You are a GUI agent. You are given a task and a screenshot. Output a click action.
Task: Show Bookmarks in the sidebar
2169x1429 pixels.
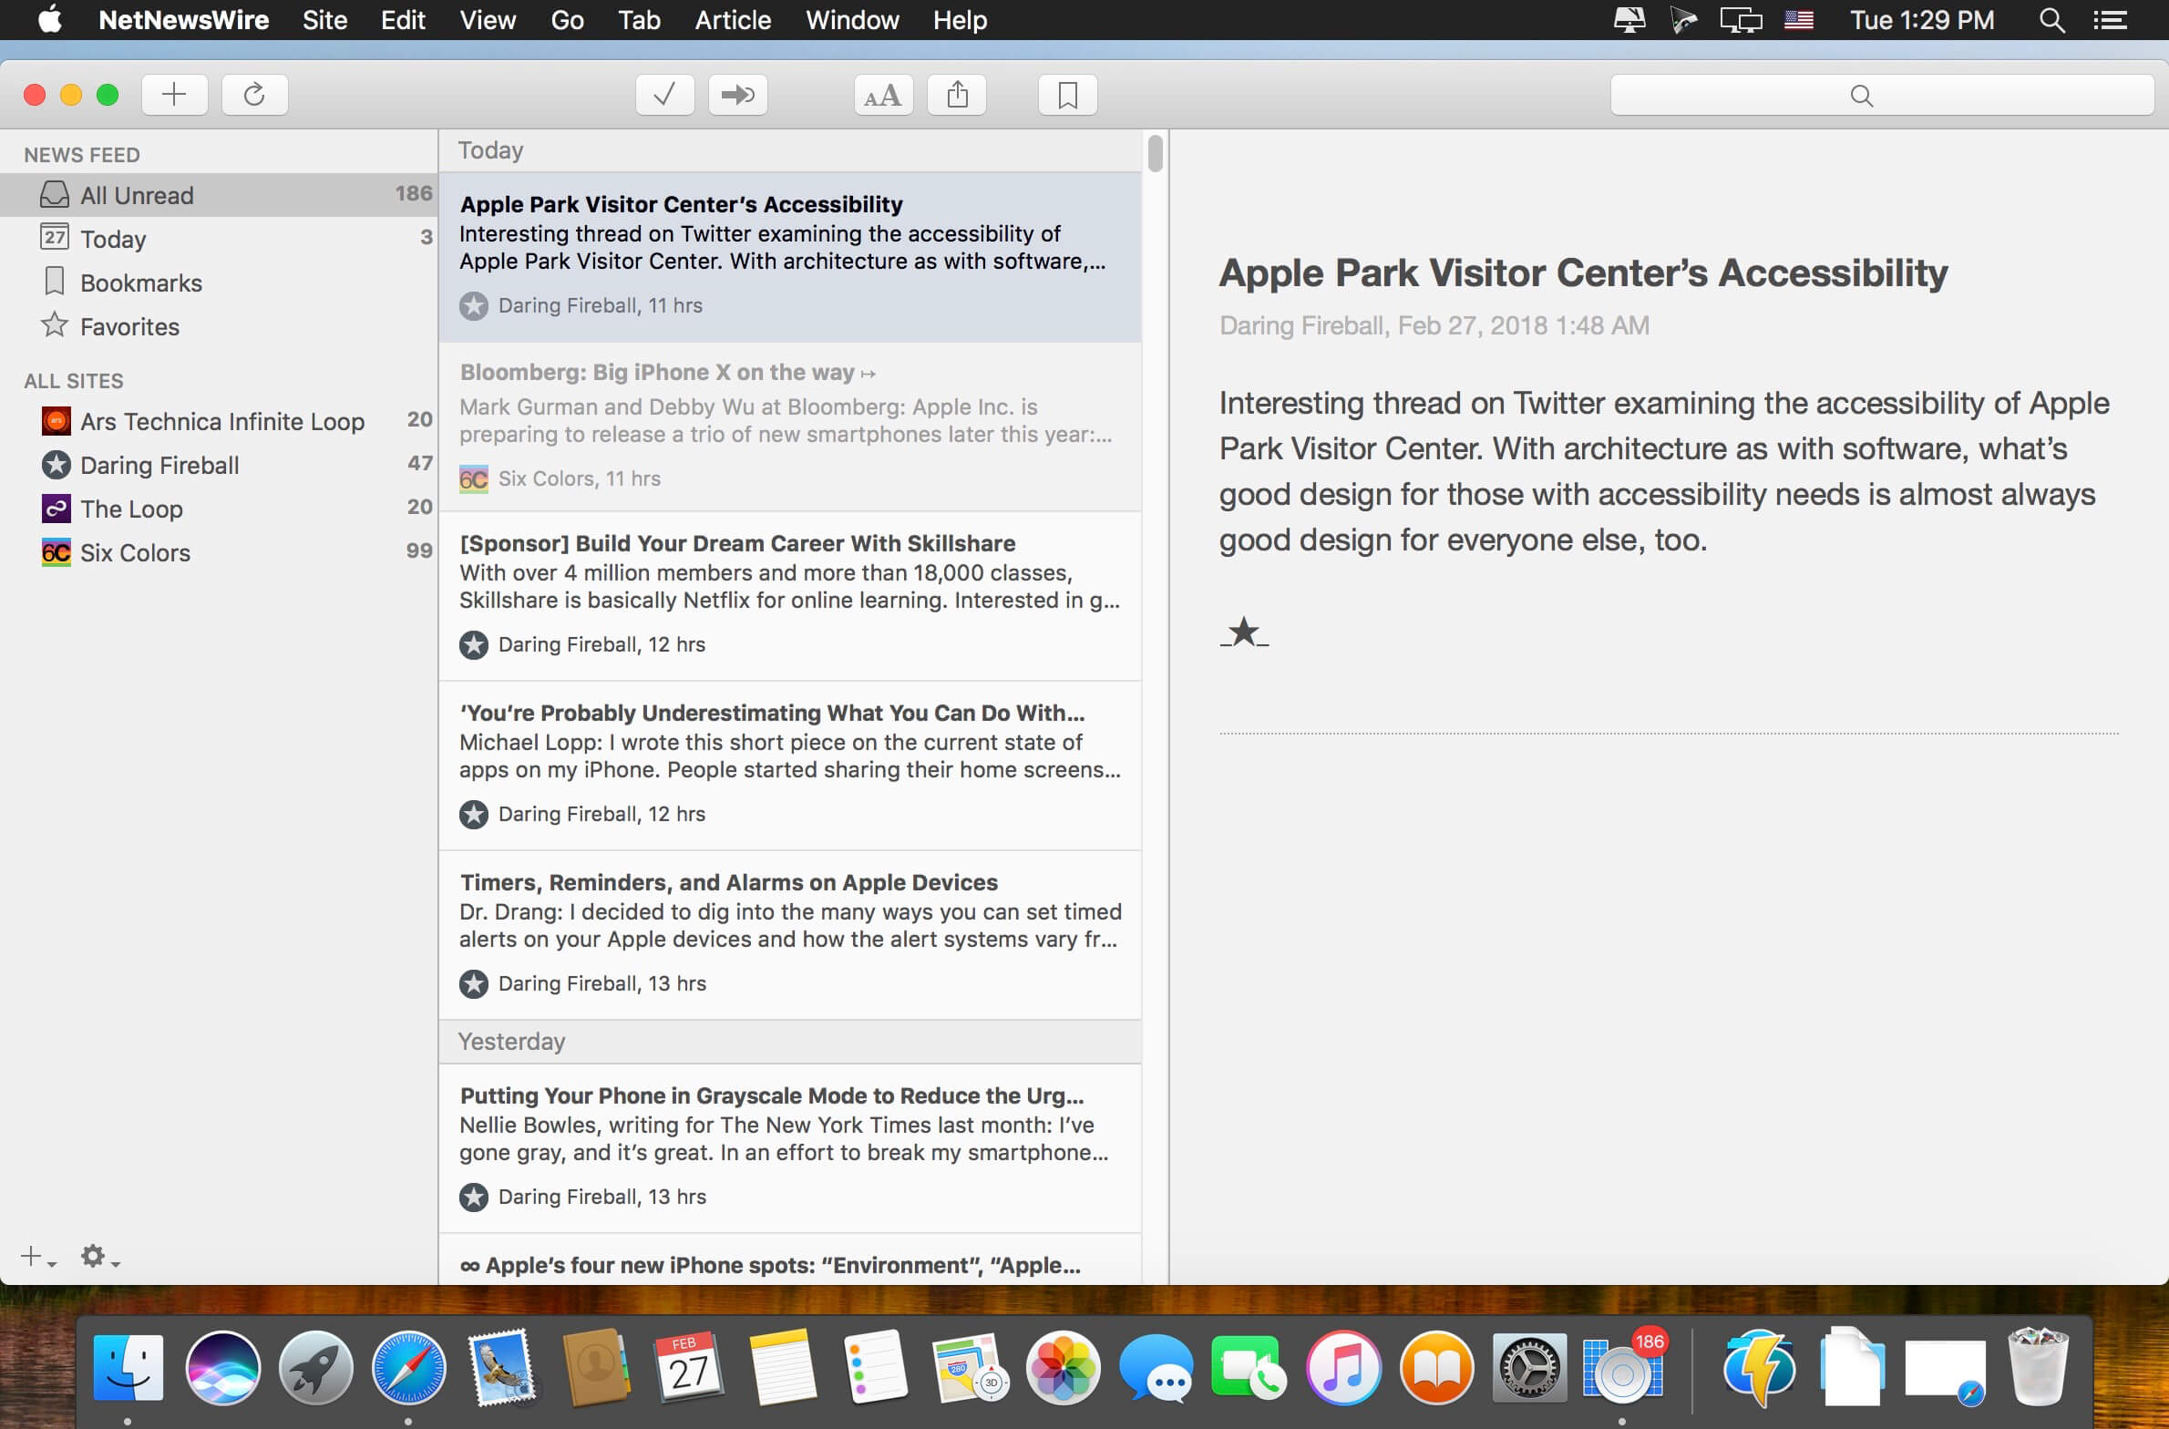tap(219, 283)
